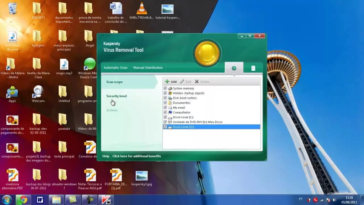Screen dimensions: 364x205
Task: Select PORTARIA_DE (1).pdf file
Action: click(116, 179)
